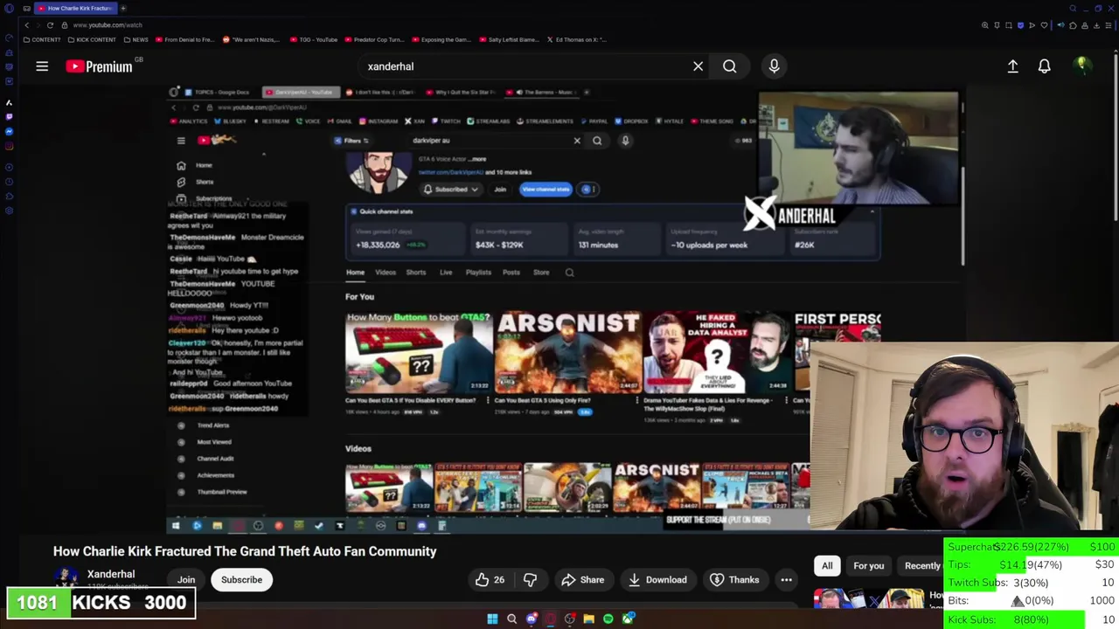1119x629 pixels.
Task: Open more actions ellipsis under video
Action: coord(786,580)
